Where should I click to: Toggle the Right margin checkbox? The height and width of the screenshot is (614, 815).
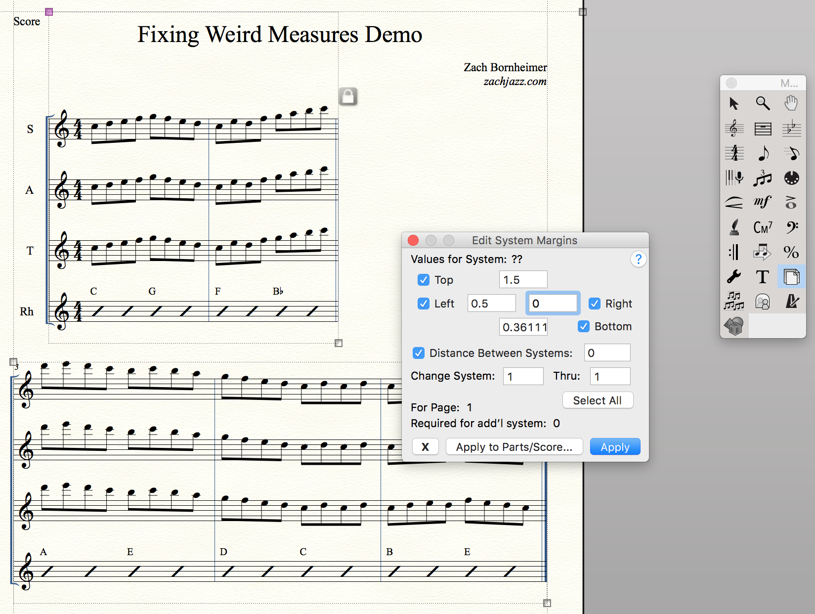[x=595, y=304]
